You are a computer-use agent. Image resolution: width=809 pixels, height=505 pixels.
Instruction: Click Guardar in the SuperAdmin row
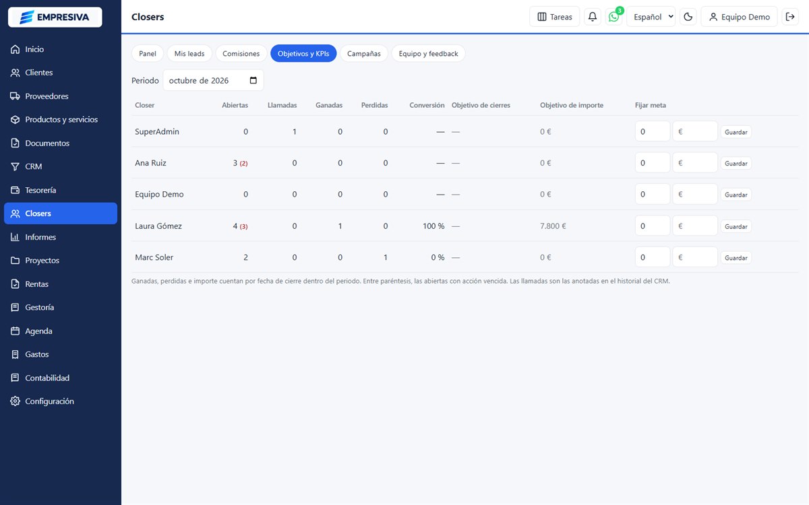[x=736, y=132]
